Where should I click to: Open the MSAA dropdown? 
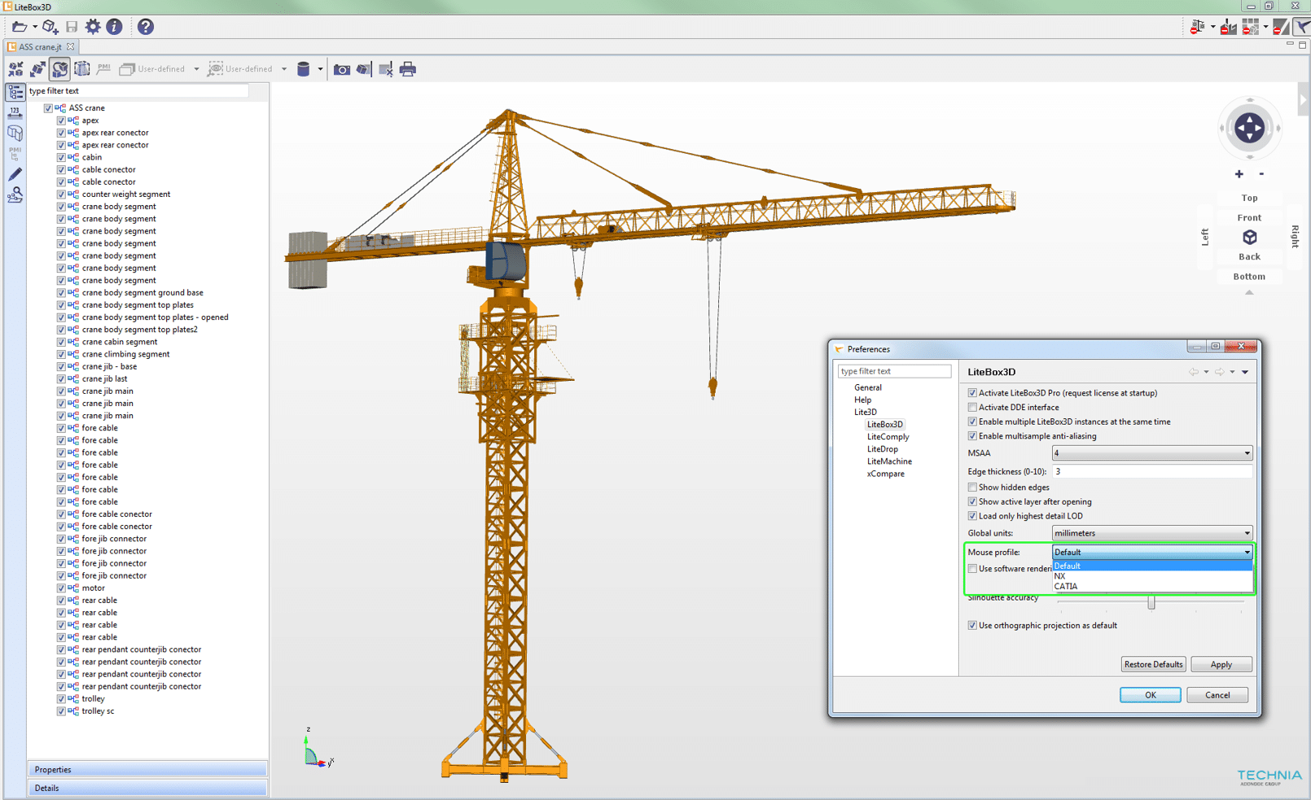pyautogui.click(x=1151, y=453)
